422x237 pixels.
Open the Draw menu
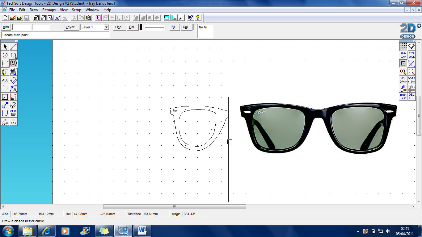coord(34,10)
